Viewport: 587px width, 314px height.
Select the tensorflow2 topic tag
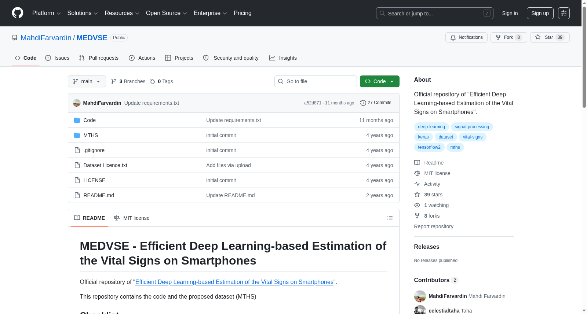click(429, 147)
